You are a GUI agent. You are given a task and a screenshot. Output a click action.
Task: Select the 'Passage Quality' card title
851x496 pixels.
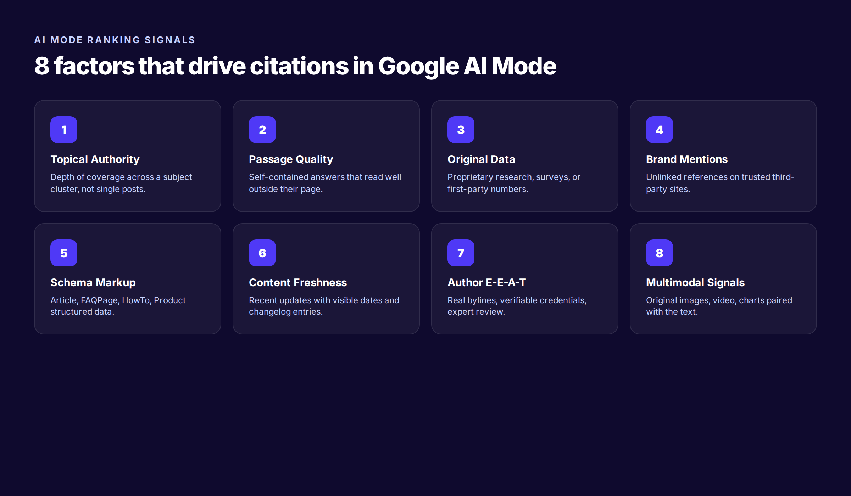pos(291,159)
